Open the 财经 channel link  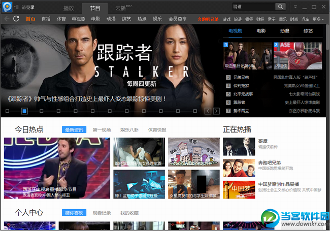260,19
